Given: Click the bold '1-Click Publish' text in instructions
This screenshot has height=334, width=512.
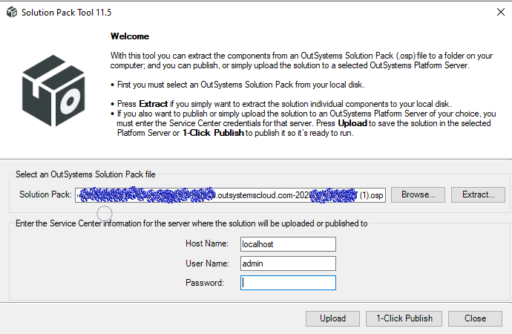Looking at the screenshot, I should coord(213,133).
